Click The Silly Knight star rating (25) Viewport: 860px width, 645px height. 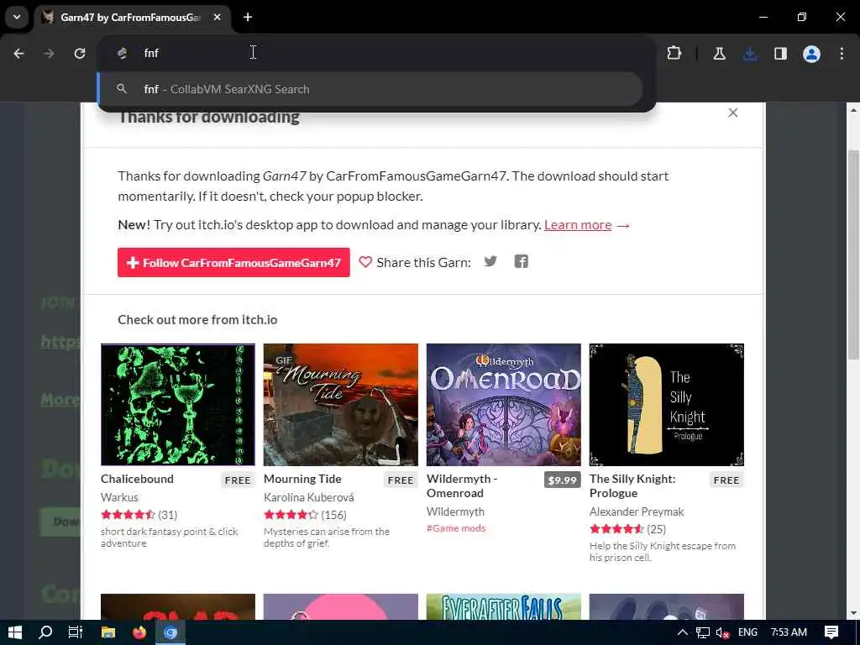coord(627,529)
